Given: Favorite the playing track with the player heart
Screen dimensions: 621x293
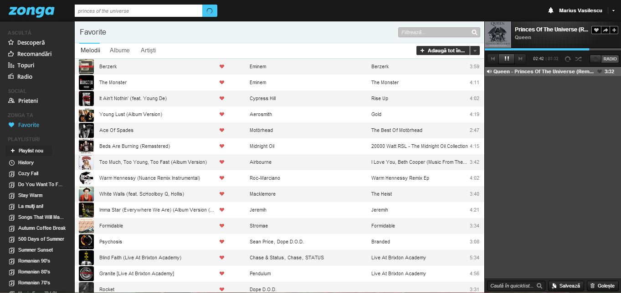Looking at the screenshot, I should 596,30.
